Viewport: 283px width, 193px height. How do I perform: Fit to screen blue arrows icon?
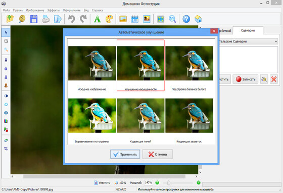tap(161, 19)
